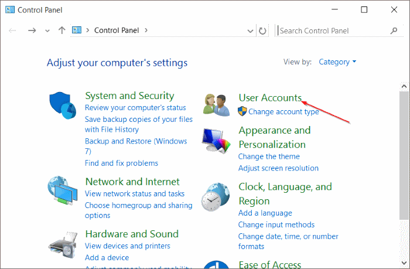This screenshot has height=269, width=410.
Task: Click the refresh button in address bar
Action: 263,30
